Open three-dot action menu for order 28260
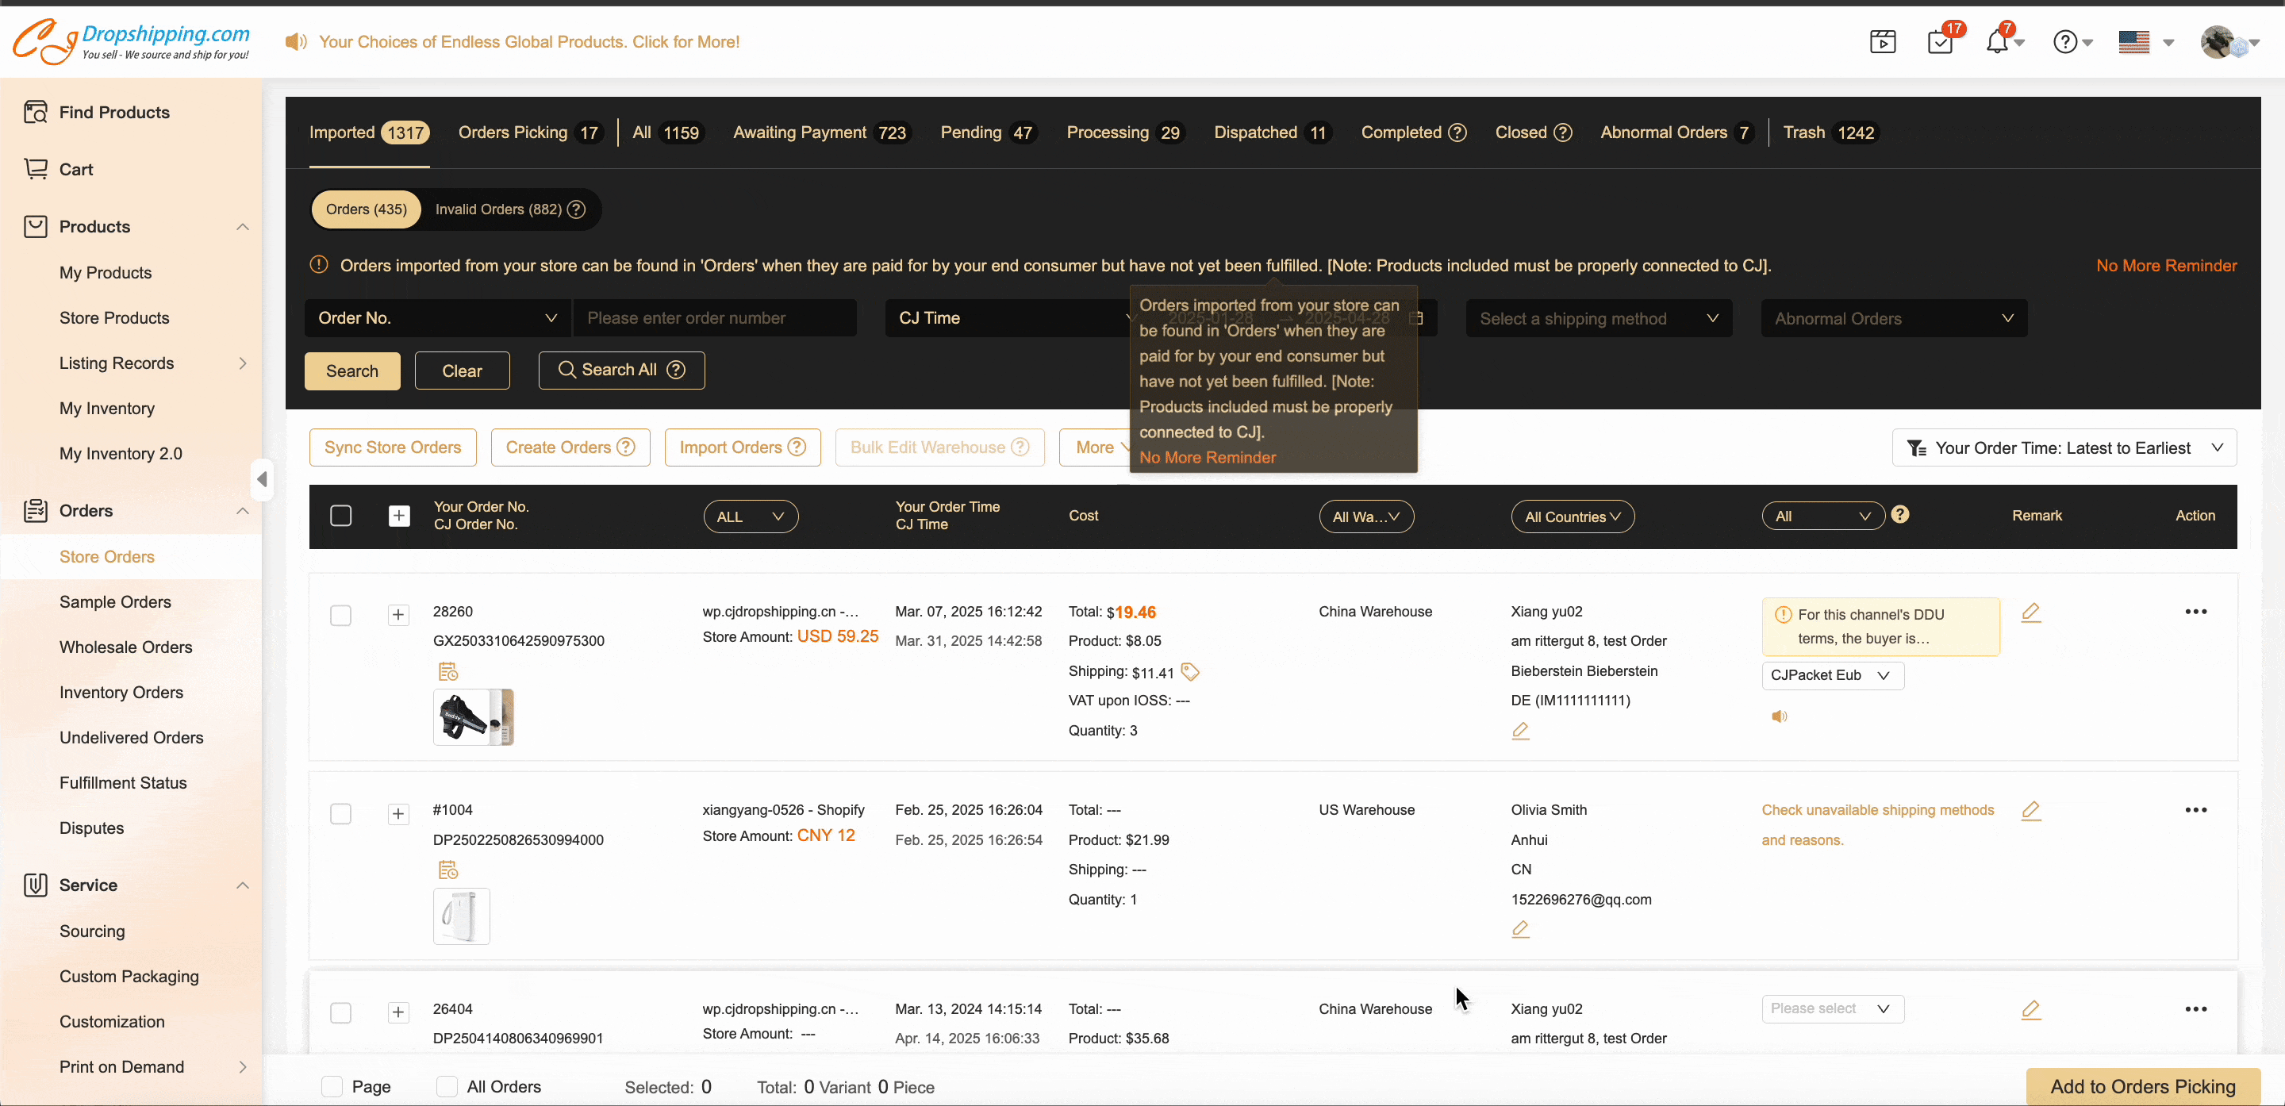 [2196, 611]
